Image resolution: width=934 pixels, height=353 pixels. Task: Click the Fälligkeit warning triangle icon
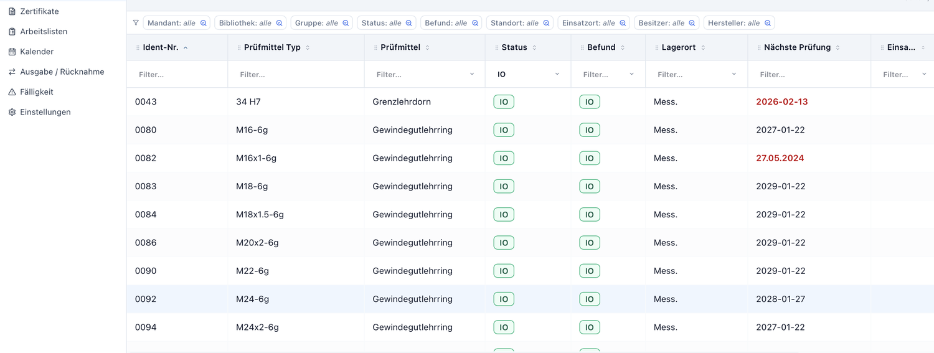(x=12, y=92)
